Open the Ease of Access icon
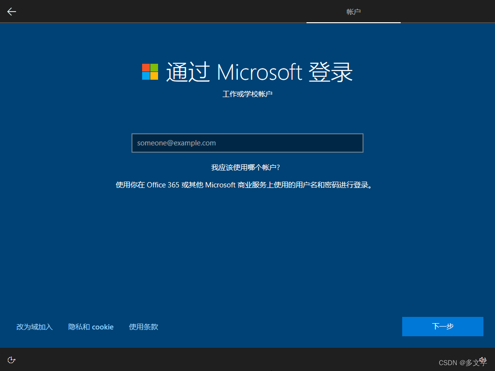This screenshot has width=495, height=371. pyautogui.click(x=12, y=360)
